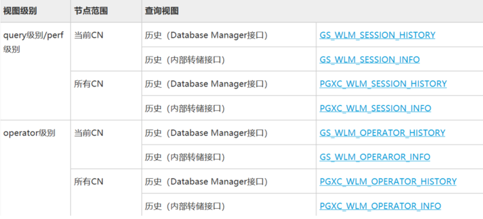
Task: Click the 历史 Database Manager接口 cell beside PGXC_WLM_OPERATOR_HISTORY
Action: tap(206, 181)
